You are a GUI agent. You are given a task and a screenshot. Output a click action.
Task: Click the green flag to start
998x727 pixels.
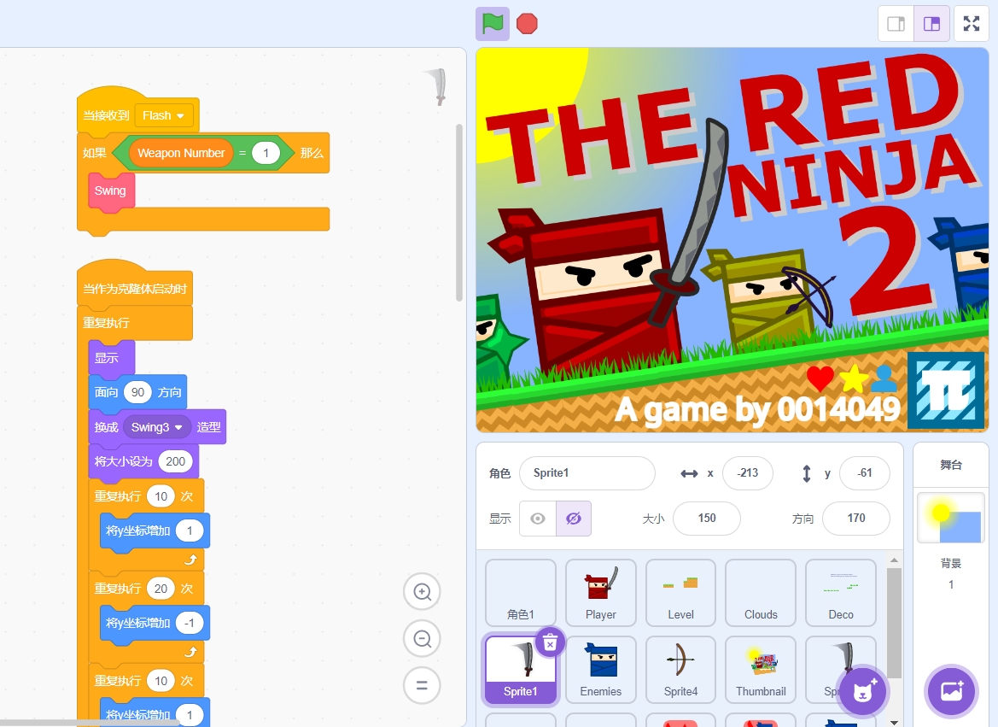pyautogui.click(x=493, y=24)
